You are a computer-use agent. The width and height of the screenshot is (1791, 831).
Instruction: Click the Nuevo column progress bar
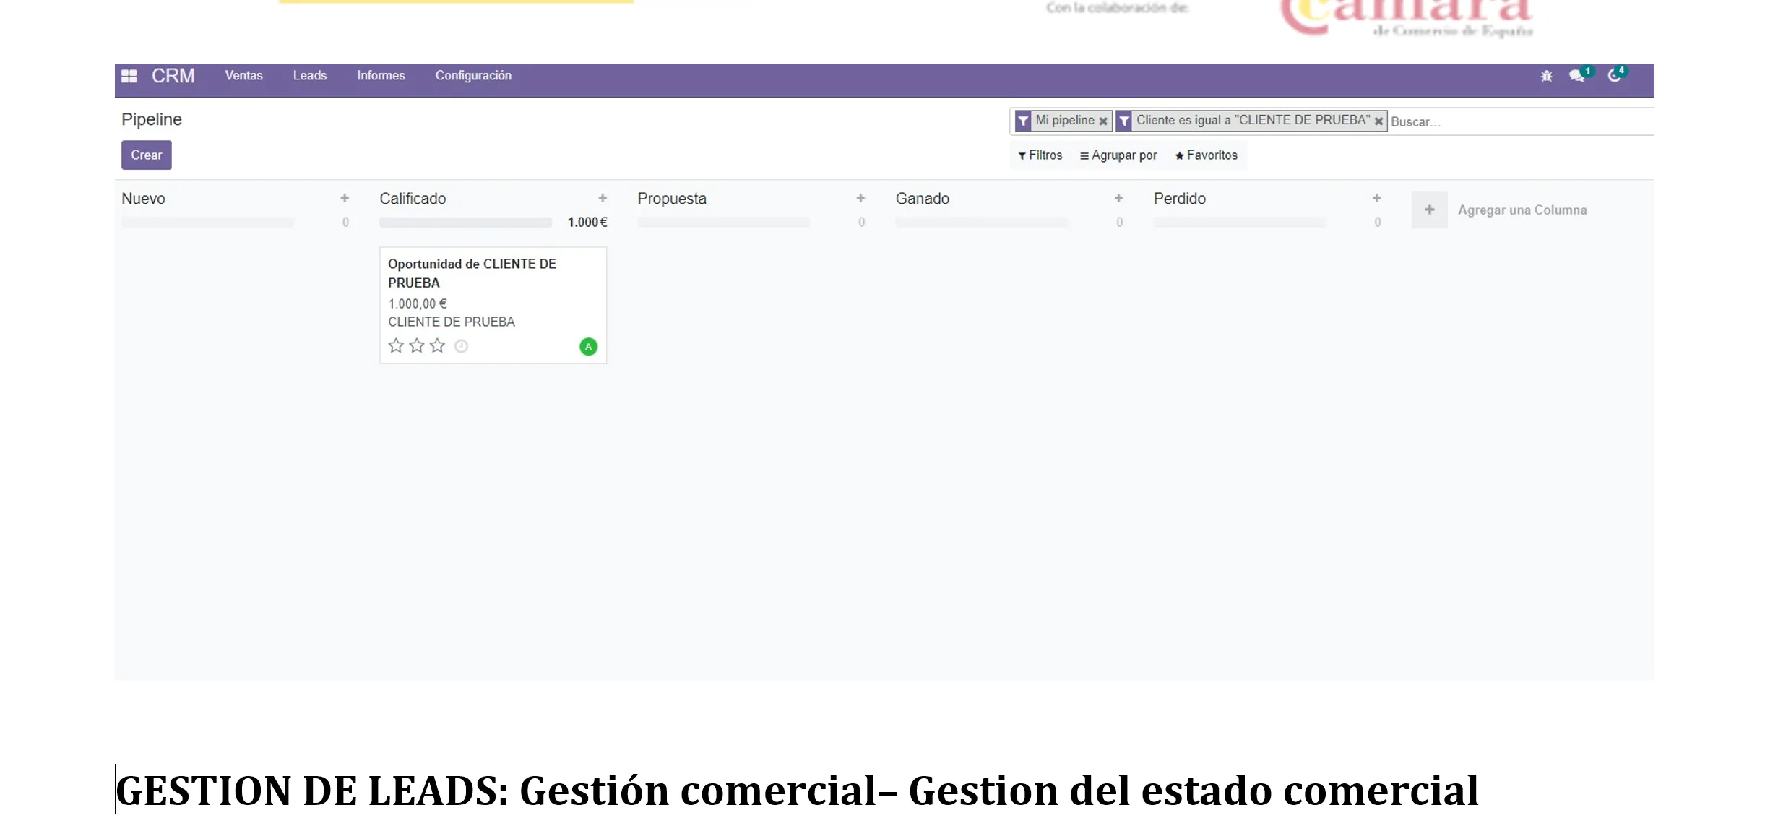coord(208,223)
